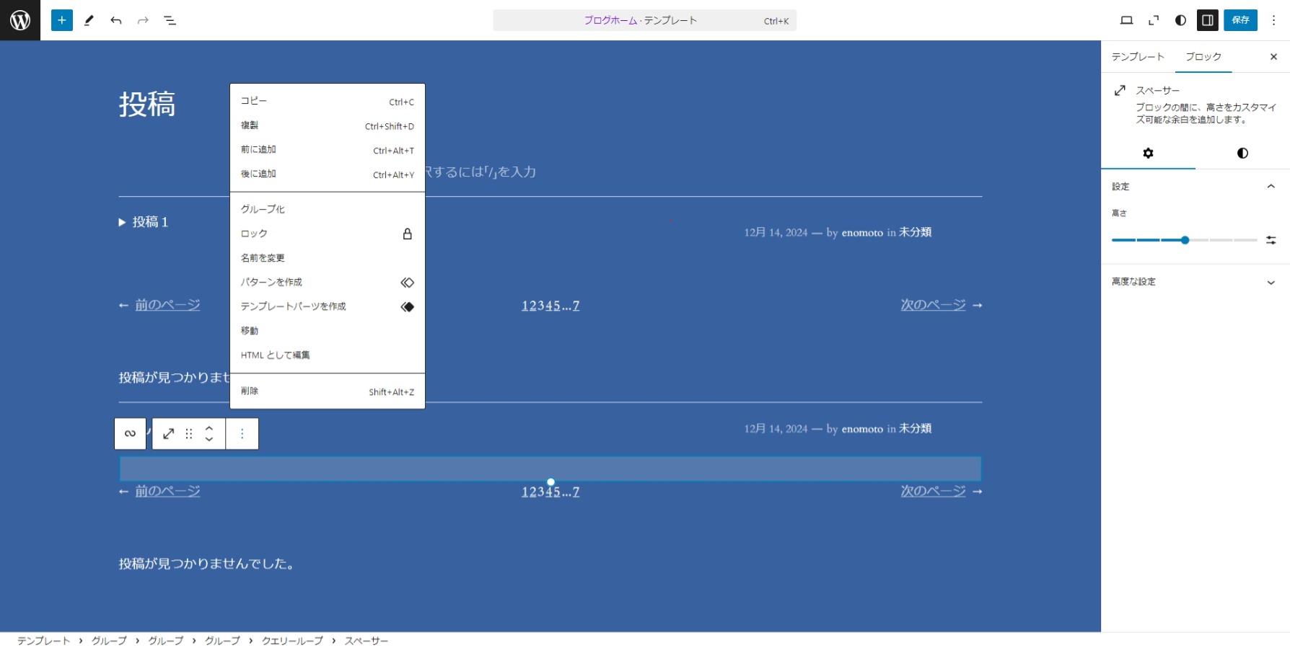Click クエリーループ in the bottom breadcrumb
The image size is (1290, 648).
(x=292, y=641)
